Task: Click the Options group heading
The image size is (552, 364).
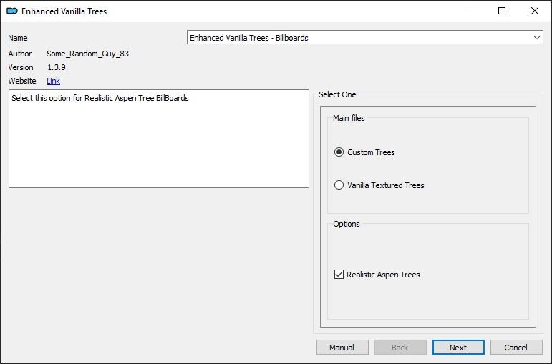Action: click(347, 224)
